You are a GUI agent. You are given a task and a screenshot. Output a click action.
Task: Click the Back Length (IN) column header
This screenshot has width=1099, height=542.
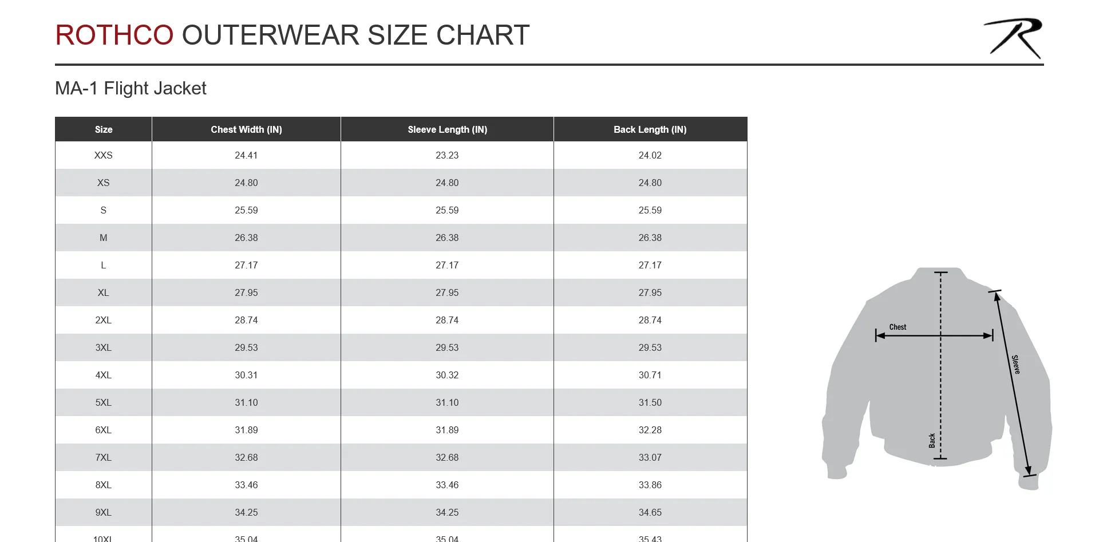tap(650, 129)
